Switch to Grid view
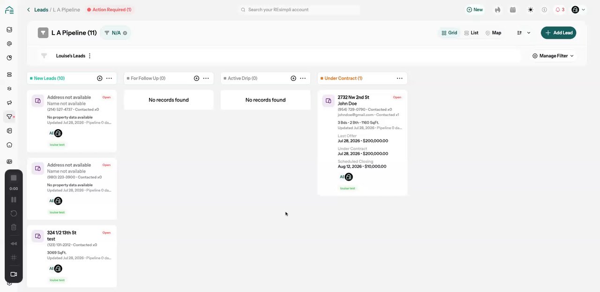 click(450, 33)
